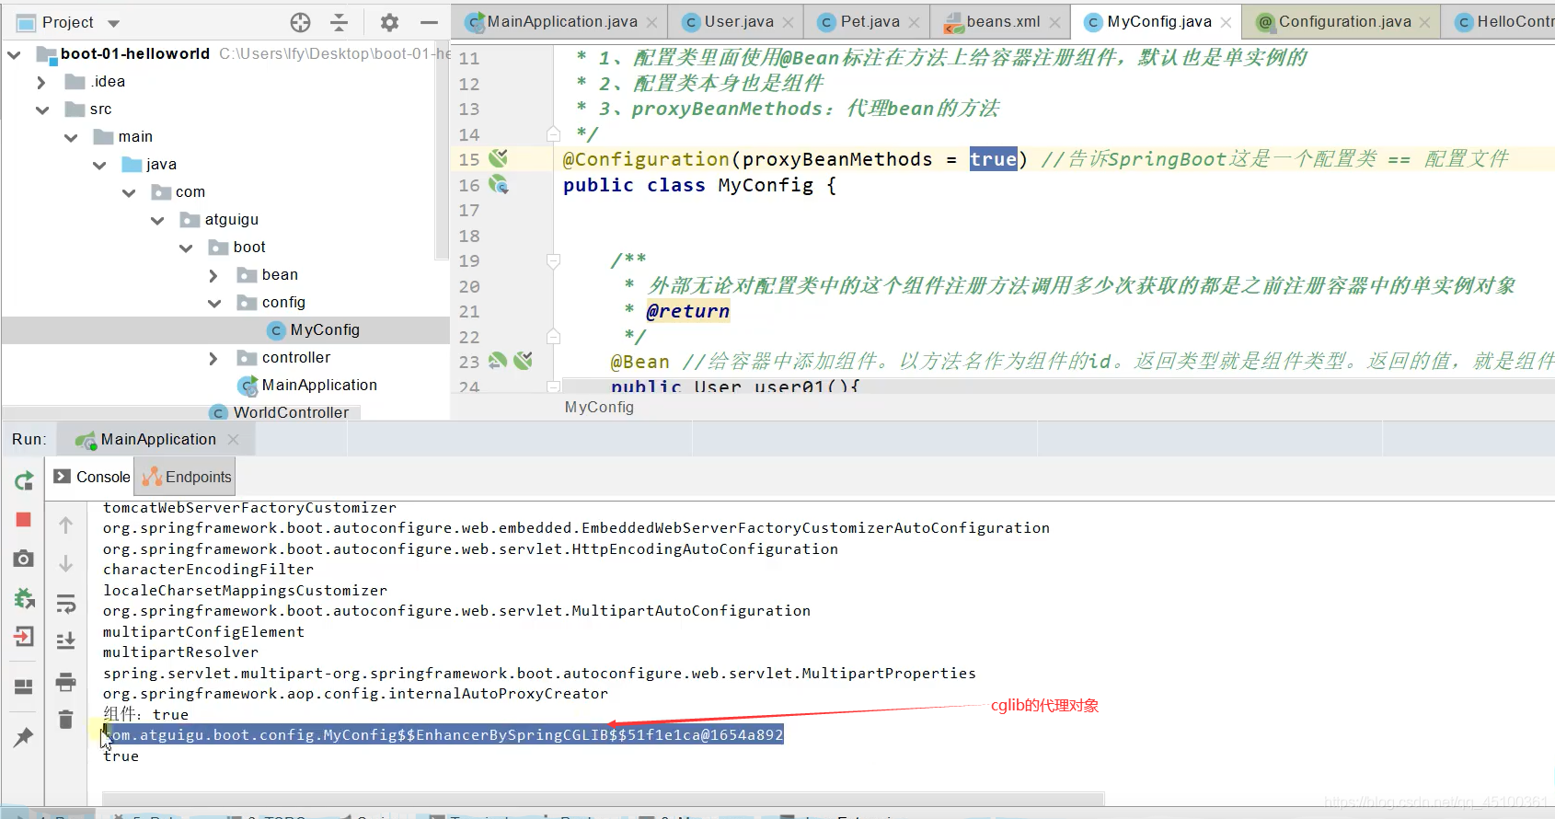The height and width of the screenshot is (819, 1555).
Task: Clear console with the trash icon
Action: click(65, 720)
